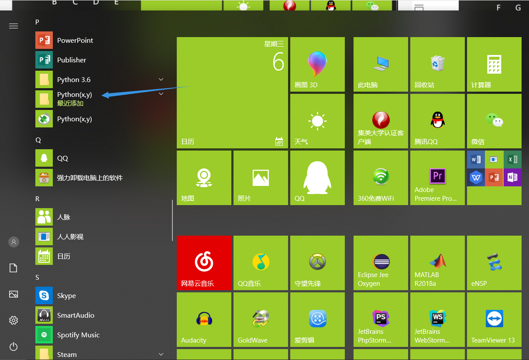This screenshot has width=529, height=360.
Task: Jump to apps via letter P header
Action: [x=38, y=22]
